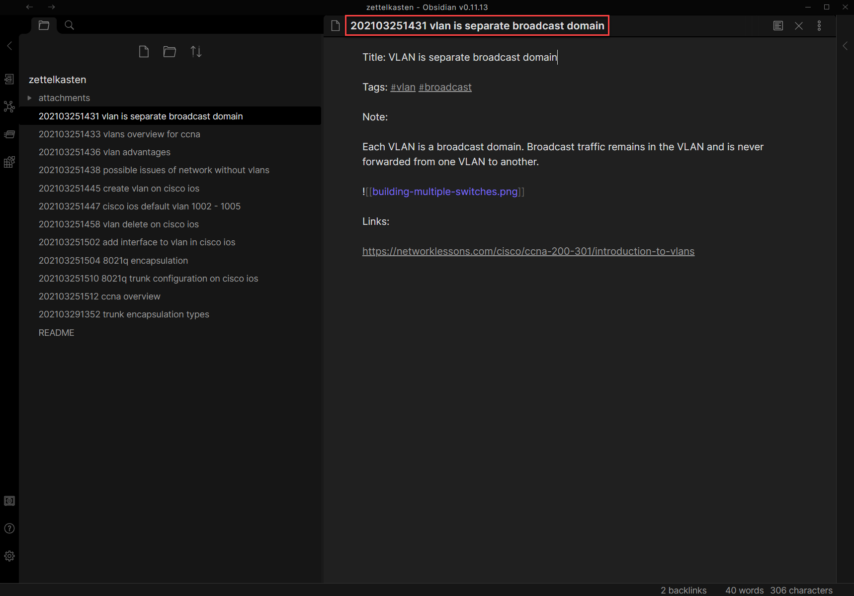Open the quick switcher ribbon icon

9,79
